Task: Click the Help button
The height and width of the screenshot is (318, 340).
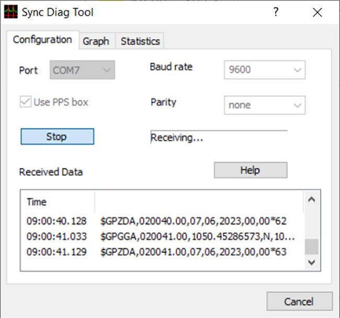Action: [x=251, y=170]
